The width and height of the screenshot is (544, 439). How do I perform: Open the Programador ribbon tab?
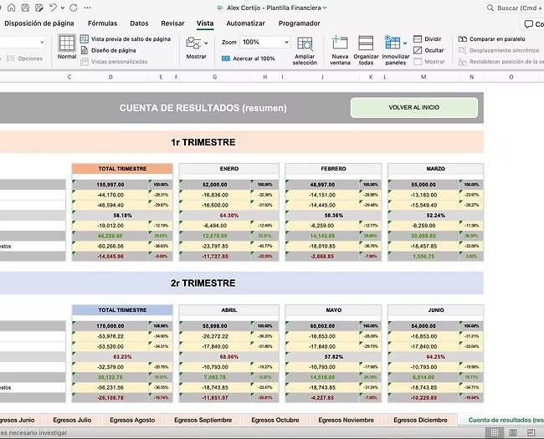(299, 23)
